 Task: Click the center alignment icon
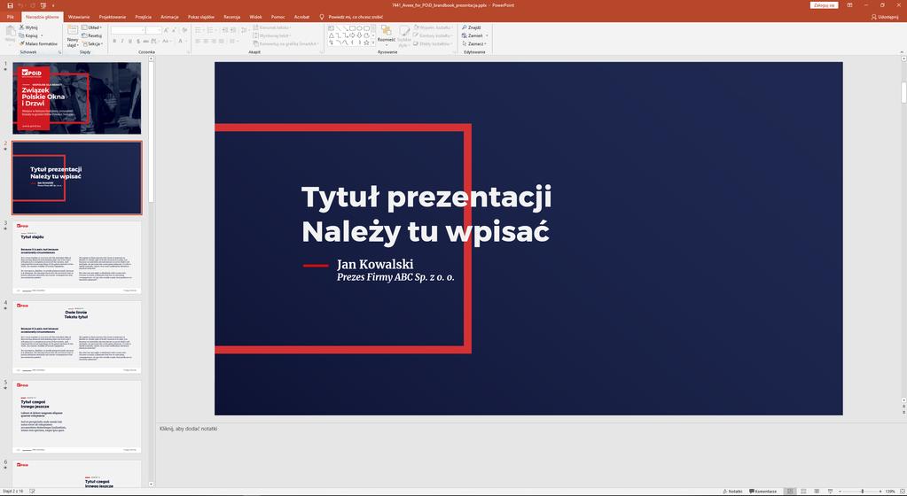coord(206,41)
